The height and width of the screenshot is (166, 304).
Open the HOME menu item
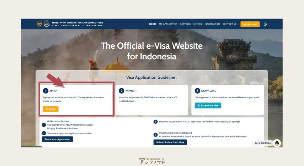[x=153, y=24]
